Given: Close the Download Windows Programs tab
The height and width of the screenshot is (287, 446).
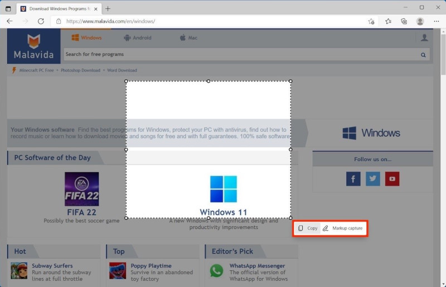Looking at the screenshot, I should point(96,8).
